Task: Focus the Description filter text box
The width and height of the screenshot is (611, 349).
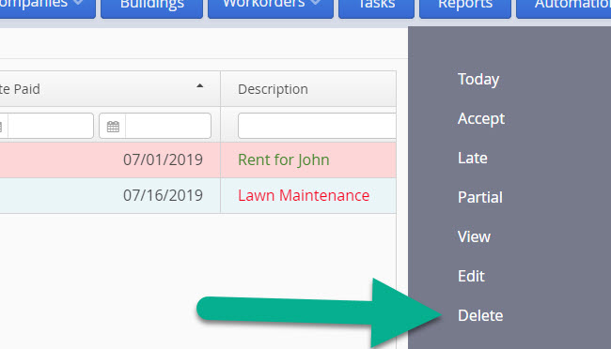Action: coord(317,126)
